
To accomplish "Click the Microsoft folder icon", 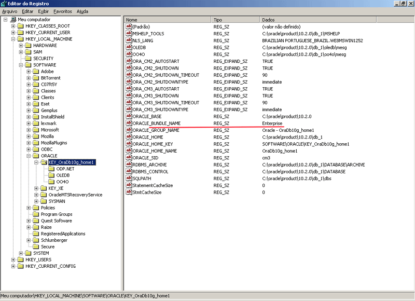I will (x=36, y=130).
